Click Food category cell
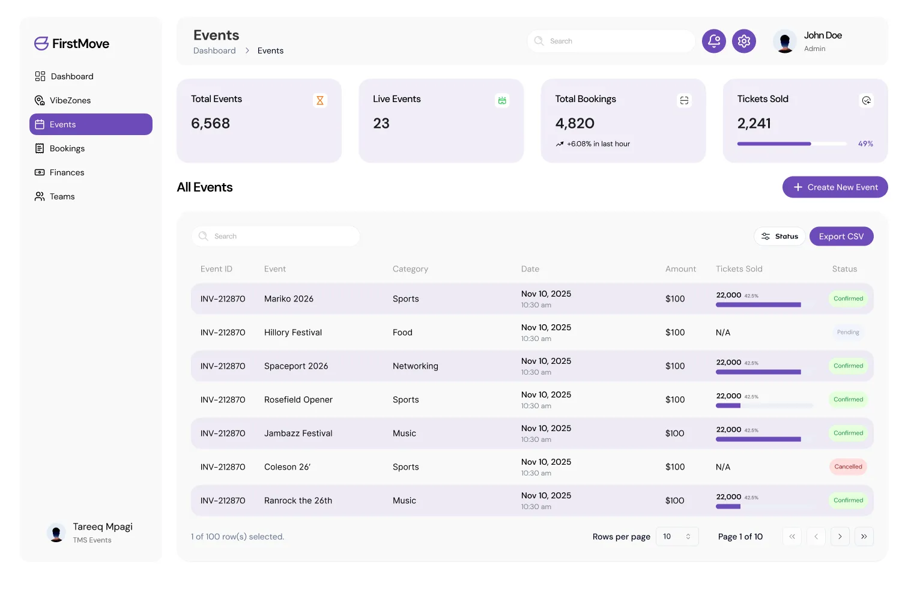This screenshot has width=908, height=592. [402, 332]
